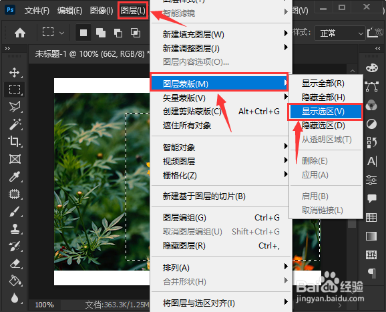Open the 文件(F) menu
The width and height of the screenshot is (386, 312).
click(37, 10)
